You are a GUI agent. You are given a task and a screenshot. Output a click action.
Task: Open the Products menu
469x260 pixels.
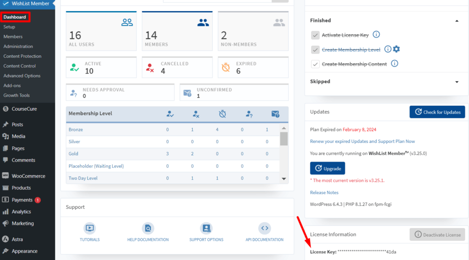click(21, 188)
